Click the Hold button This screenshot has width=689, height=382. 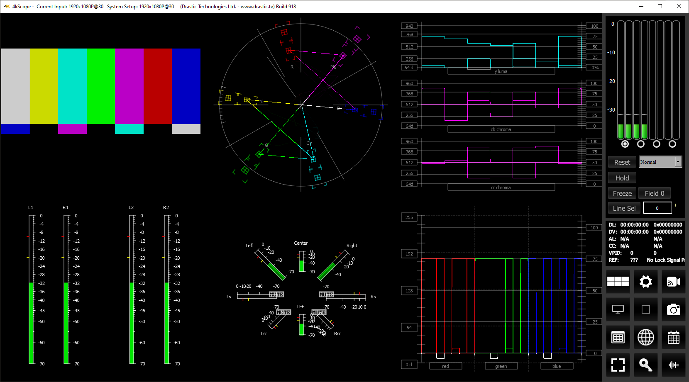pos(622,178)
